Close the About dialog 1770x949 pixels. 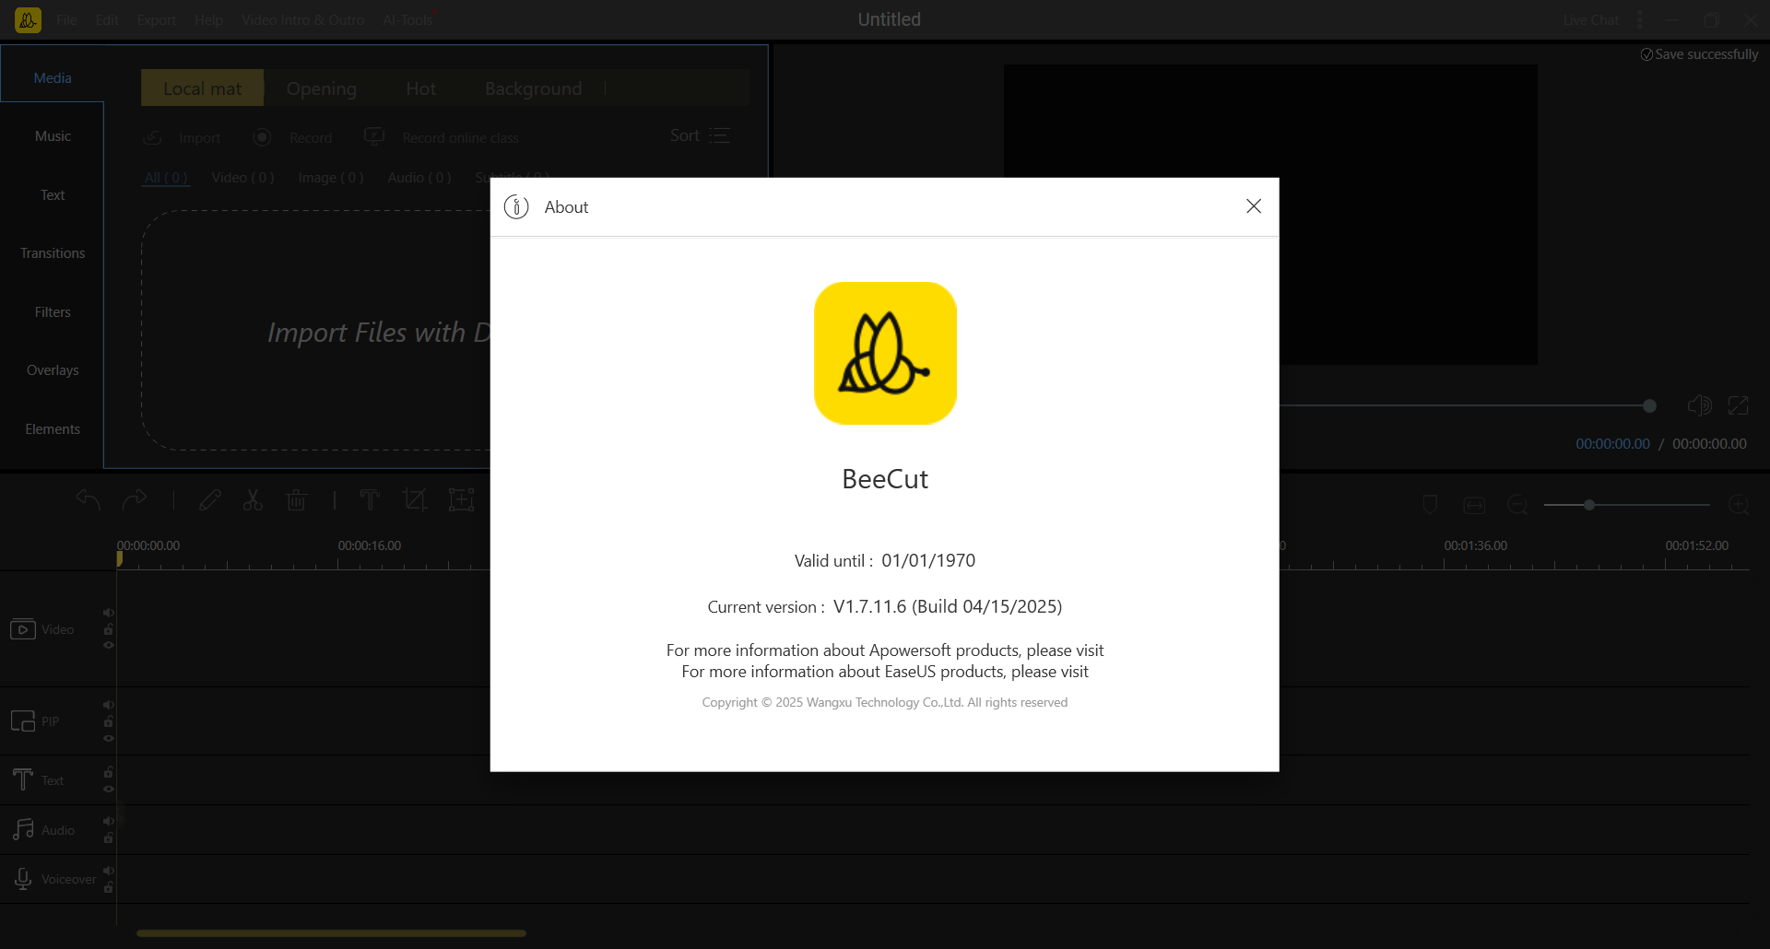tap(1254, 206)
